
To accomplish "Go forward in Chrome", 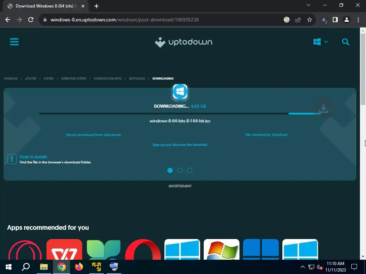I will 19,20.
